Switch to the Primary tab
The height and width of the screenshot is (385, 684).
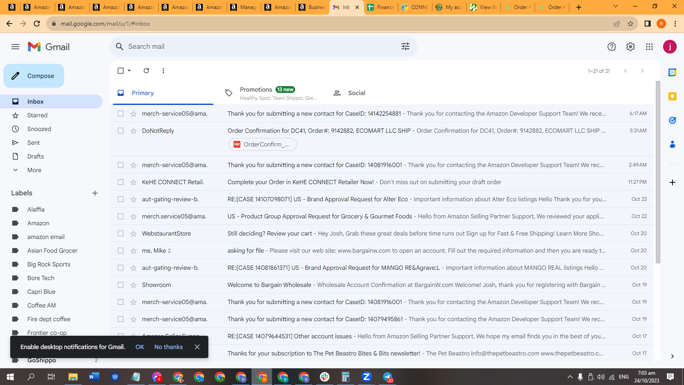pos(163,93)
